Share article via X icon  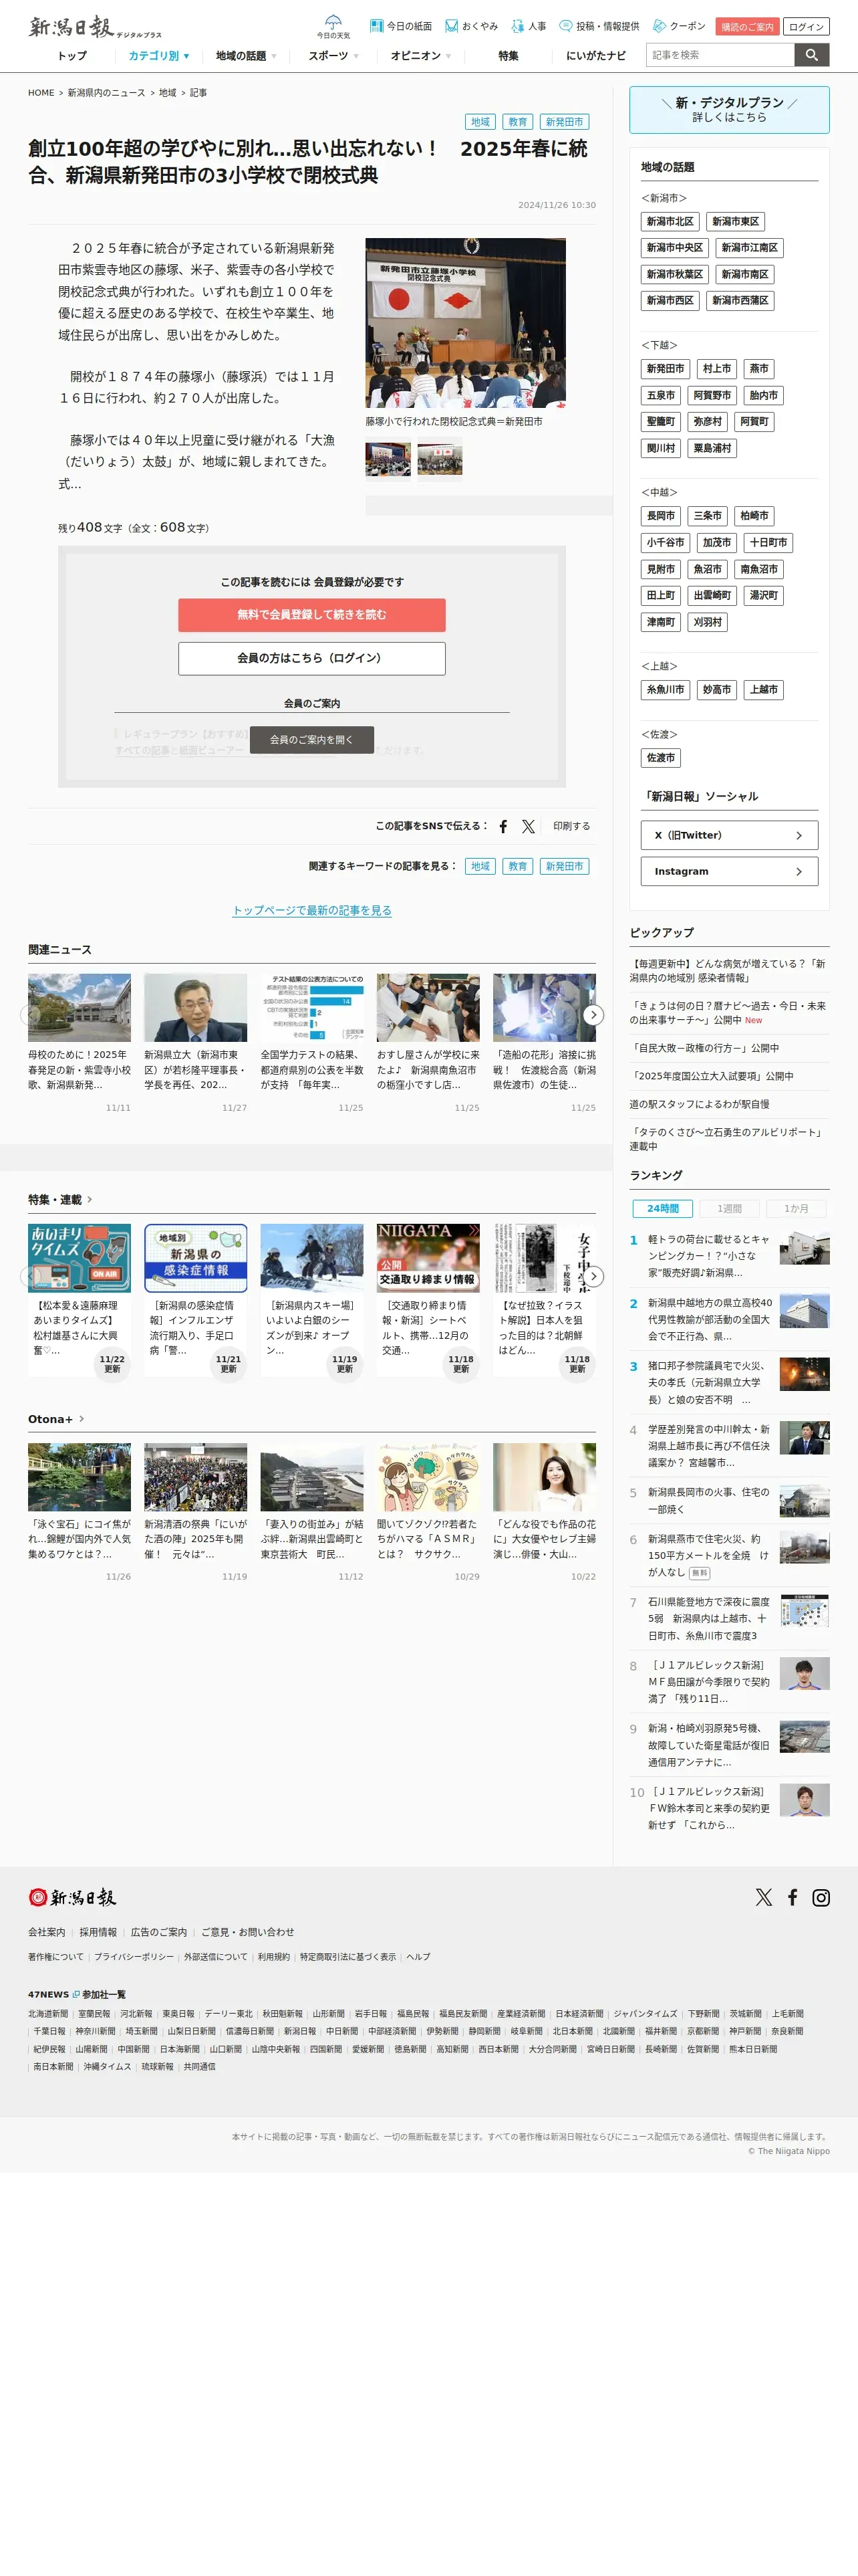[x=529, y=826]
